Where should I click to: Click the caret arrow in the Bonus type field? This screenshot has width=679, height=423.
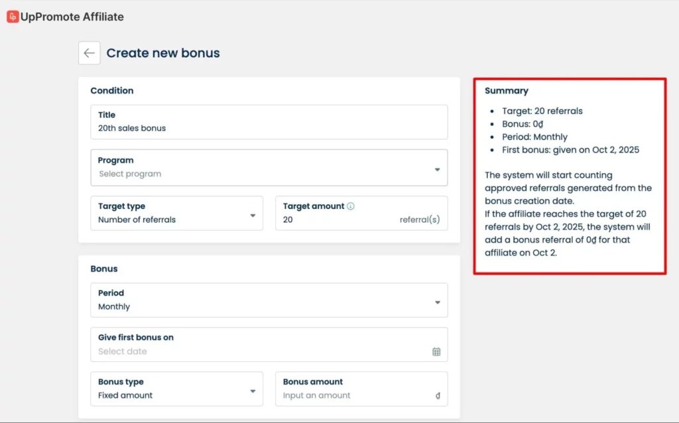click(x=253, y=391)
